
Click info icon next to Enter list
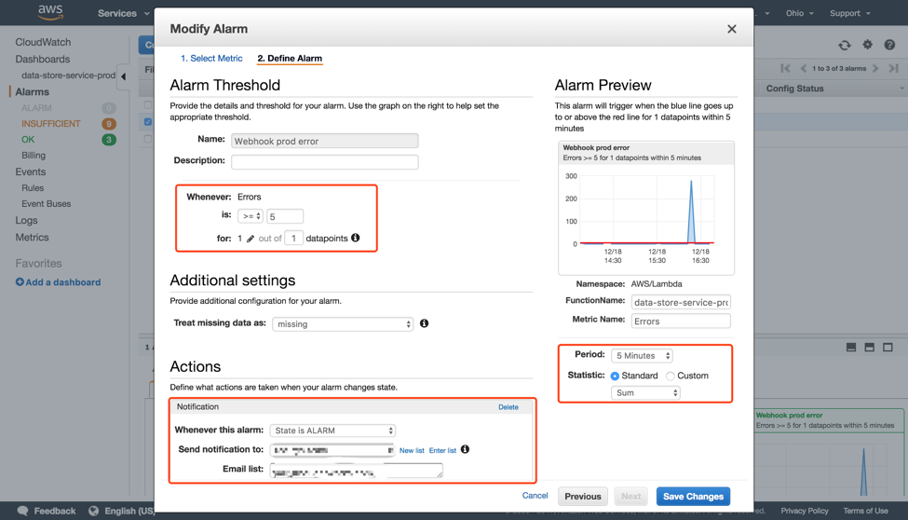click(466, 450)
